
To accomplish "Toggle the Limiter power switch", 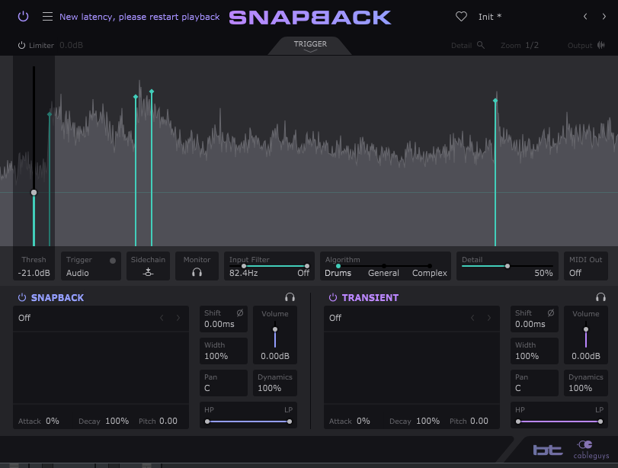I will click(x=21, y=45).
